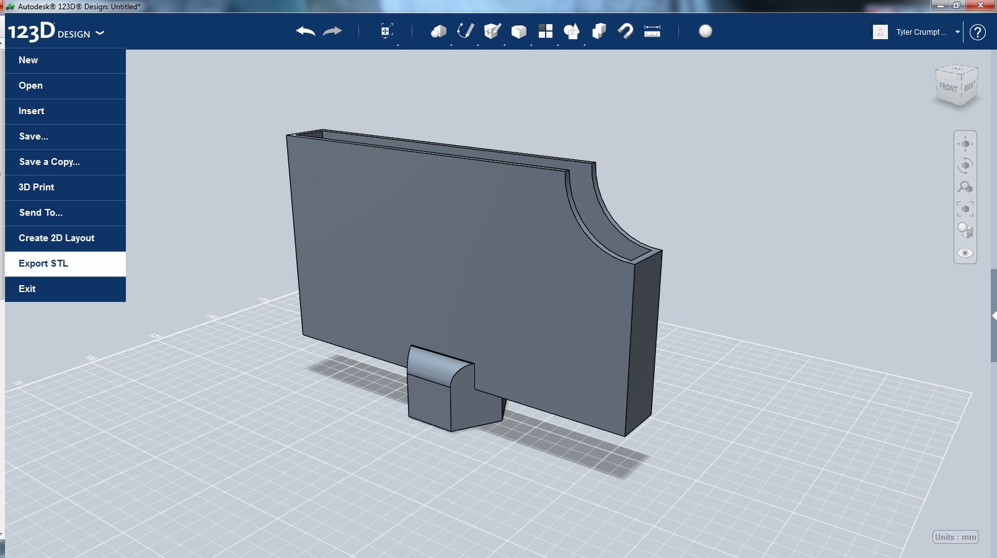Click the user profile avatar

880,32
